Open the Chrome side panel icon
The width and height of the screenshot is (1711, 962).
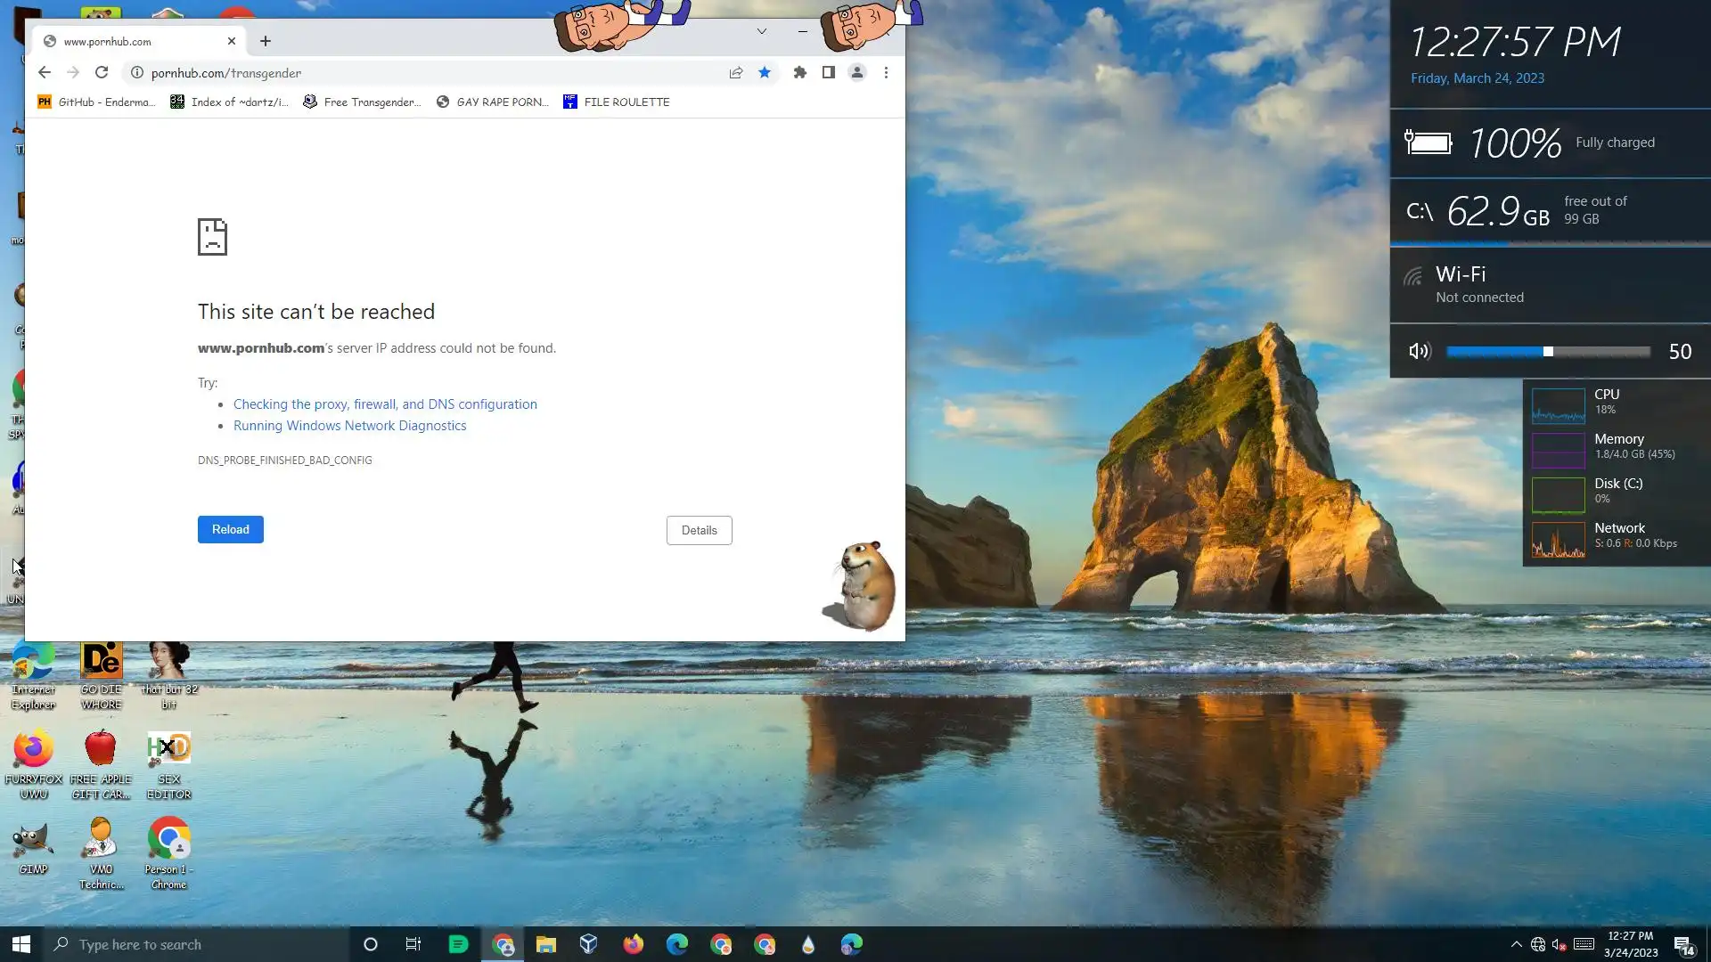coord(829,73)
